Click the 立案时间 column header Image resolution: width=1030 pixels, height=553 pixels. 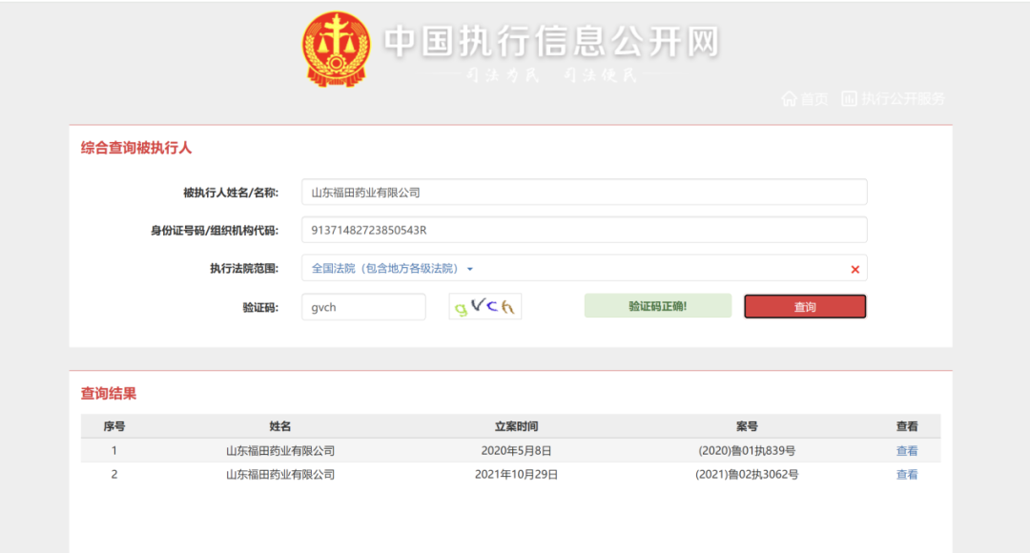point(516,426)
